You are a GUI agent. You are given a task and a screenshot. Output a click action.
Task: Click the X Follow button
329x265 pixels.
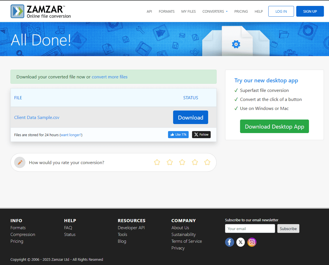tap(201, 134)
